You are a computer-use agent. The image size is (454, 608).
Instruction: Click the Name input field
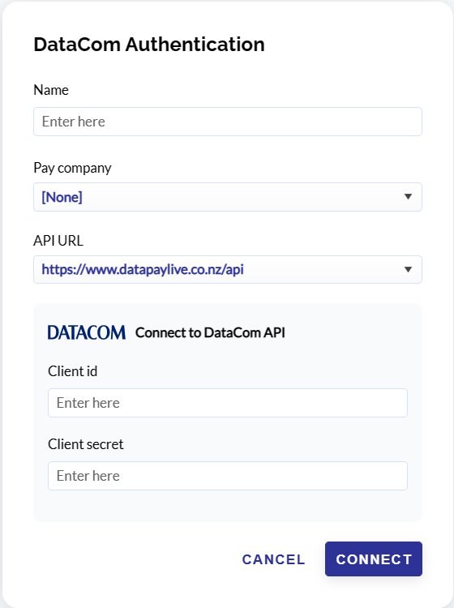[228, 122]
